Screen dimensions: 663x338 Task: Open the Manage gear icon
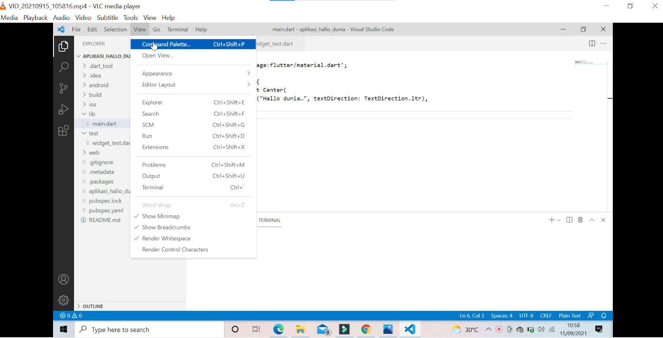pos(63,300)
